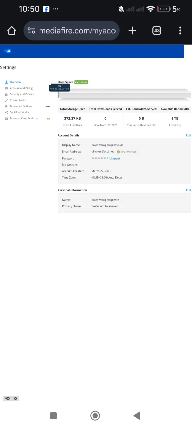Open Security and Privacy settings

[x=22, y=94]
